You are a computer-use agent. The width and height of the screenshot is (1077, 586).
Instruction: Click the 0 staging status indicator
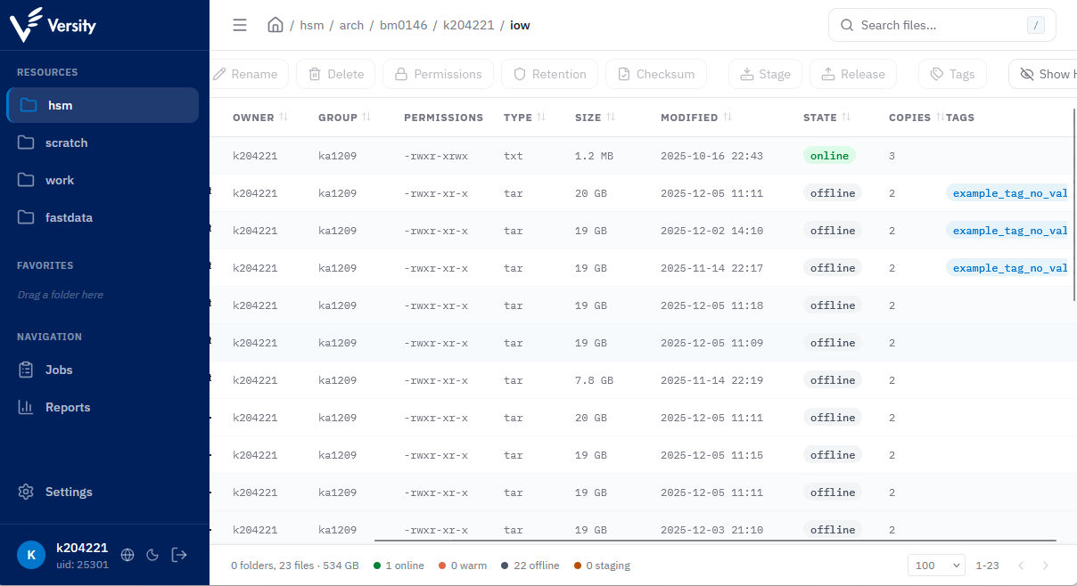point(602,566)
